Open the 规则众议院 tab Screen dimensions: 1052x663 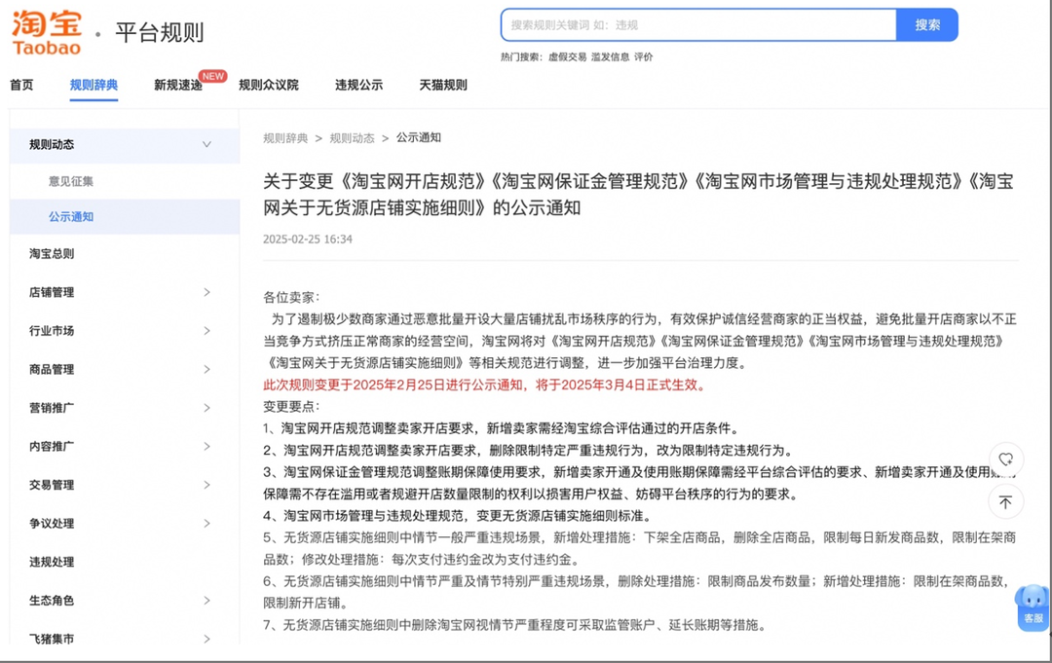(269, 85)
